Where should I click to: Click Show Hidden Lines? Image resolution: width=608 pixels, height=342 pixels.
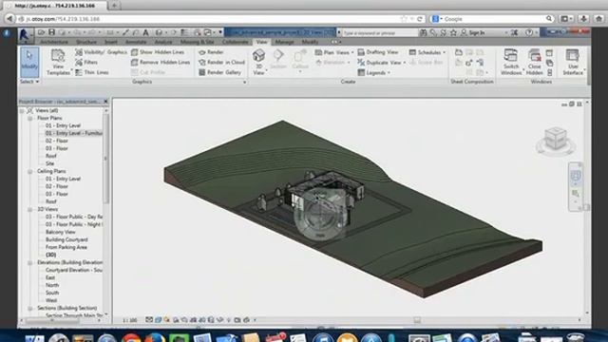[158, 52]
